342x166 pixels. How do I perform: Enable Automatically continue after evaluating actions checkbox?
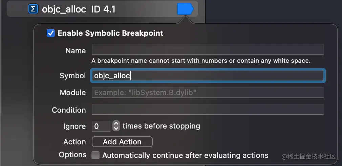(95, 155)
